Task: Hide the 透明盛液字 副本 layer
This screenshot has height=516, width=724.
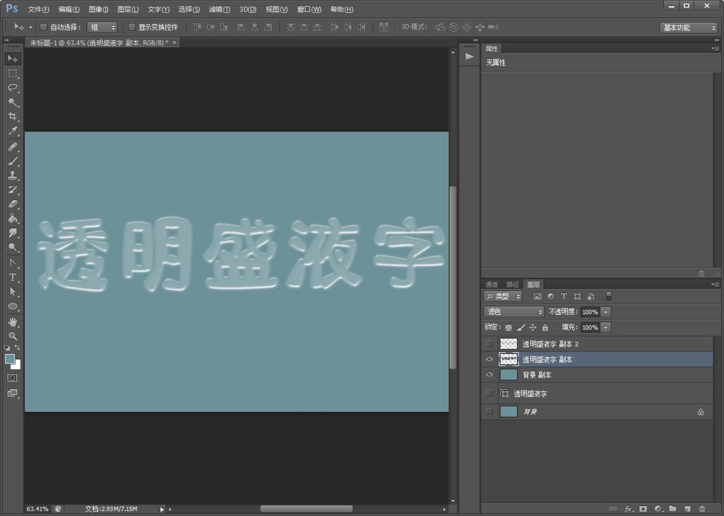Action: coord(489,359)
